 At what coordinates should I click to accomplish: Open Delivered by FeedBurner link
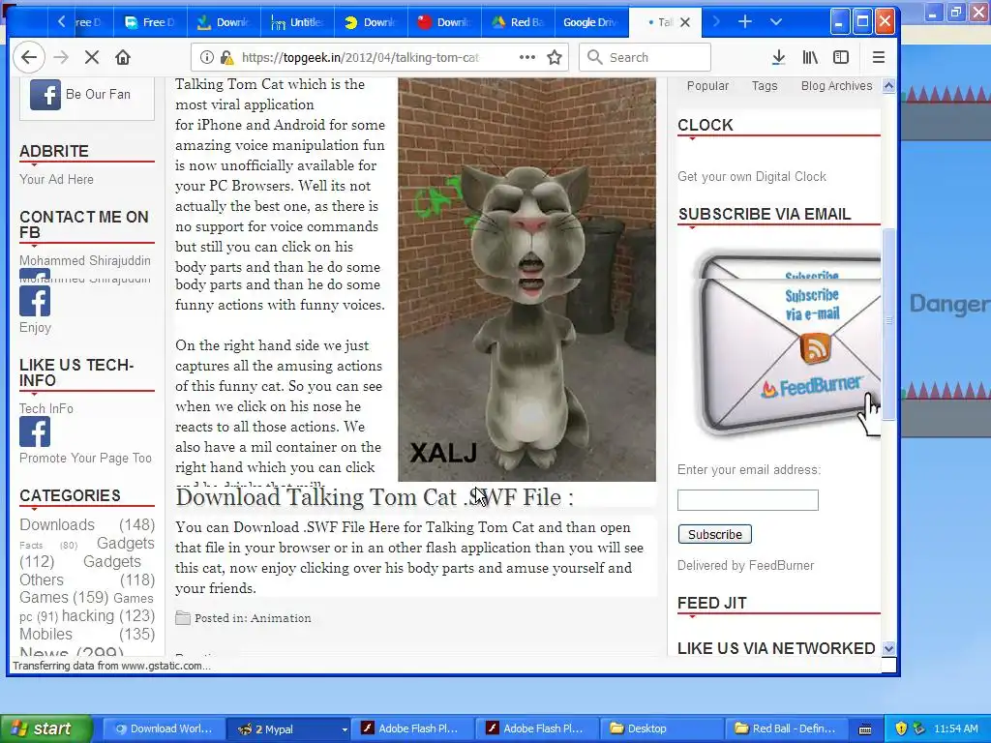click(746, 565)
